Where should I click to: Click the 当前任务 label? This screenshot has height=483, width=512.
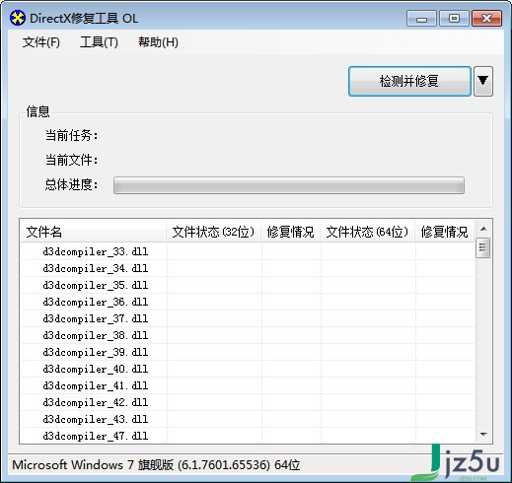click(x=71, y=135)
